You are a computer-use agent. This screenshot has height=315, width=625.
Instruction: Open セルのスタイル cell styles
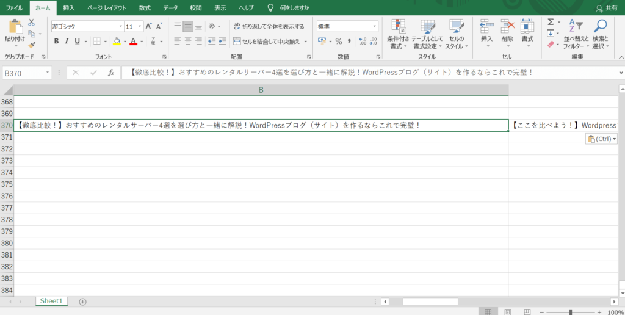tap(457, 34)
